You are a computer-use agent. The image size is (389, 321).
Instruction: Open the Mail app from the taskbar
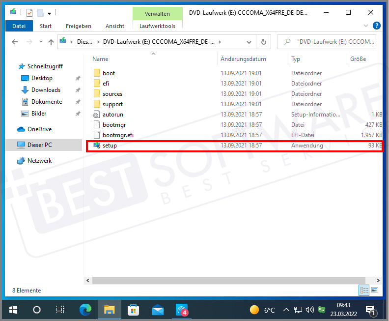tap(158, 310)
